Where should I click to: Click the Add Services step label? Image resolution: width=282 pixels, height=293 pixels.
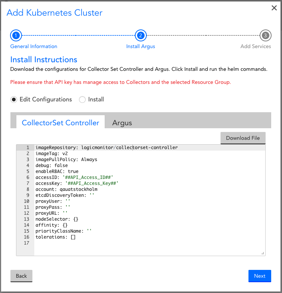pos(256,47)
